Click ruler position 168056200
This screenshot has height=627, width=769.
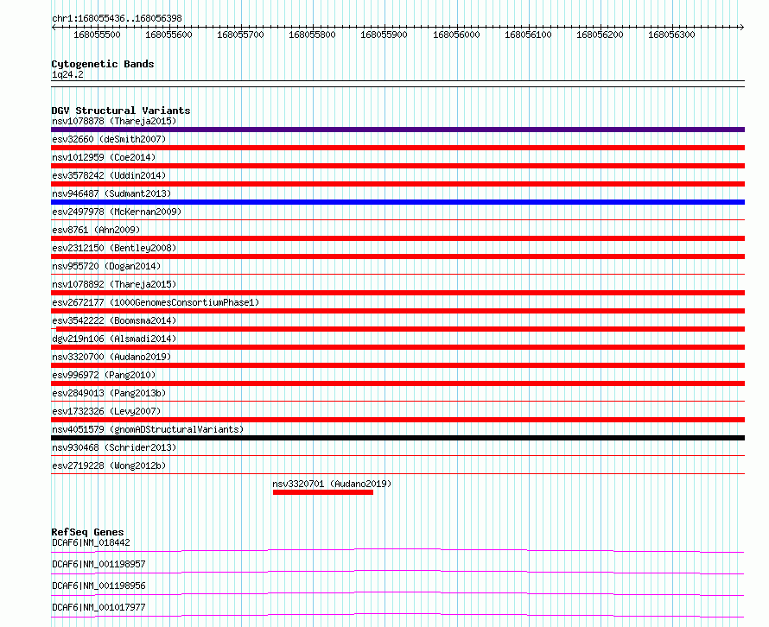(600, 35)
